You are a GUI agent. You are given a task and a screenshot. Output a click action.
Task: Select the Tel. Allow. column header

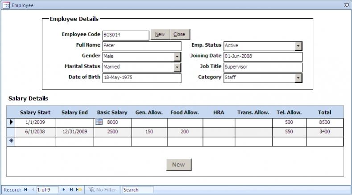click(289, 112)
